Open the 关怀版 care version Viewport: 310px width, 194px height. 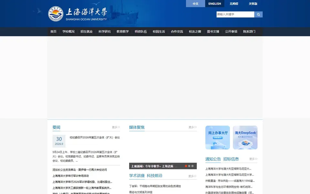coord(253,4)
